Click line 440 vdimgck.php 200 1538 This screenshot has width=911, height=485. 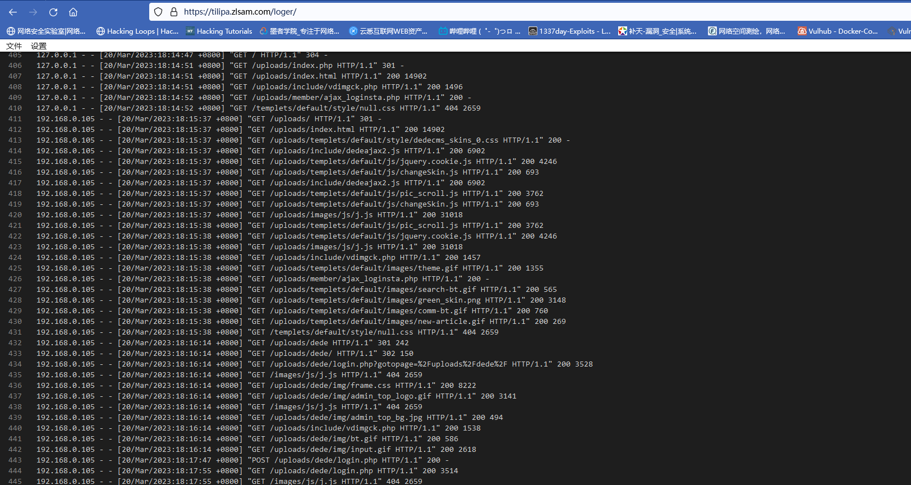pyautogui.click(x=259, y=428)
